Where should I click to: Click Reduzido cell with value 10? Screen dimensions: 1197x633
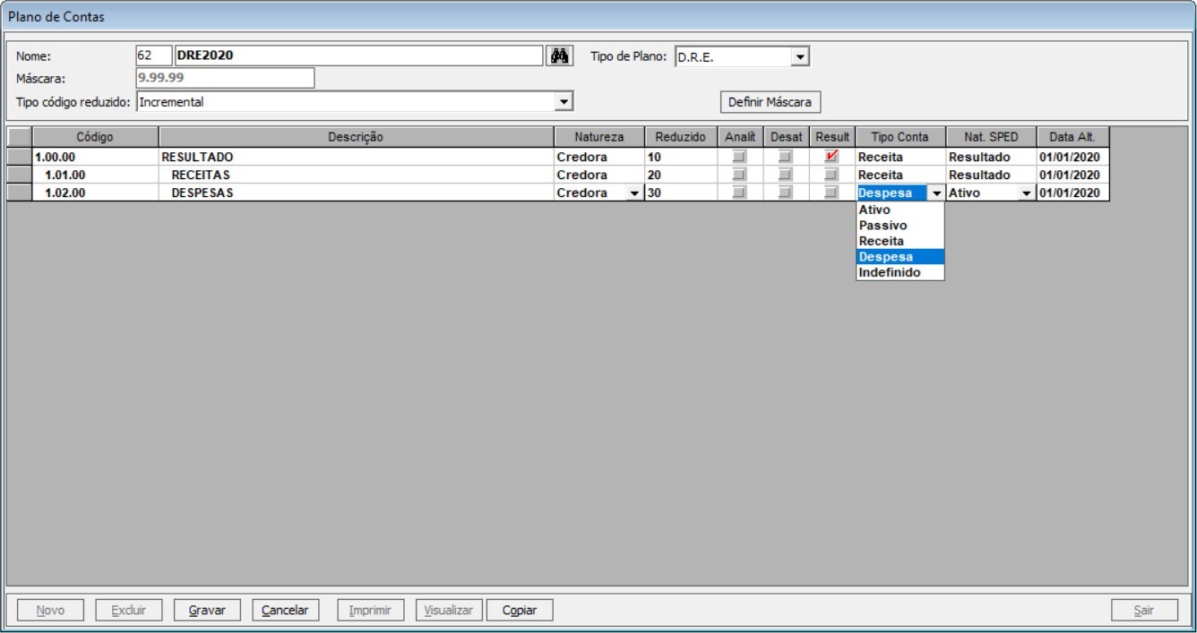[x=681, y=157]
